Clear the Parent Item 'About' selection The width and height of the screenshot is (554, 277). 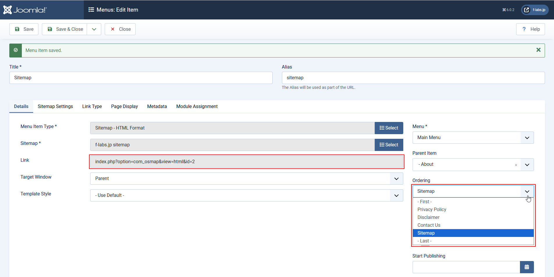pyautogui.click(x=516, y=165)
